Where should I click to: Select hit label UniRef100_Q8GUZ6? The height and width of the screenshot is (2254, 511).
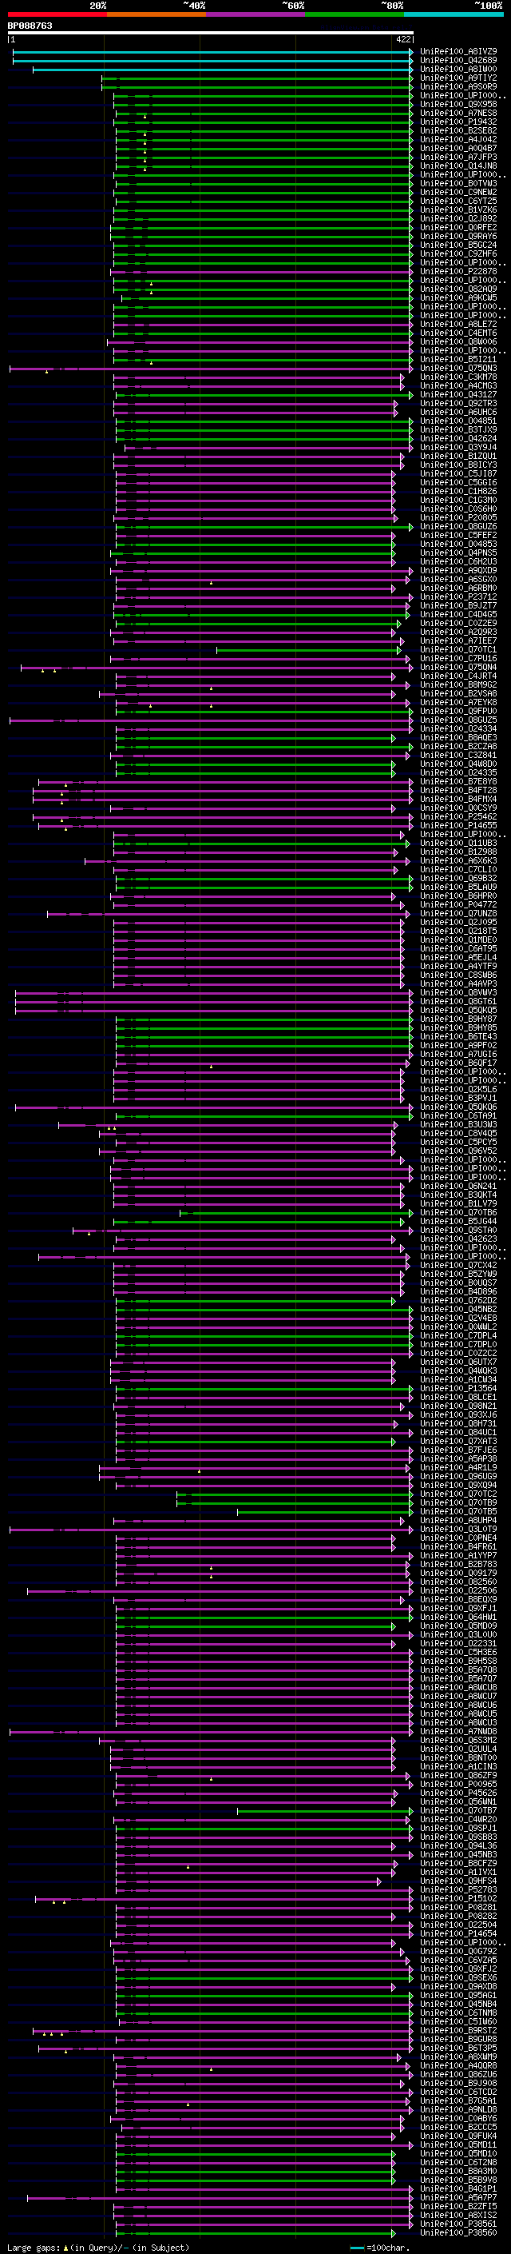(x=458, y=526)
